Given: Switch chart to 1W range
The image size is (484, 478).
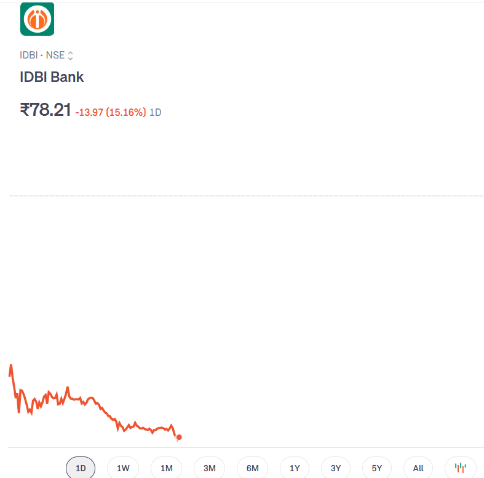Looking at the screenshot, I should tap(123, 468).
